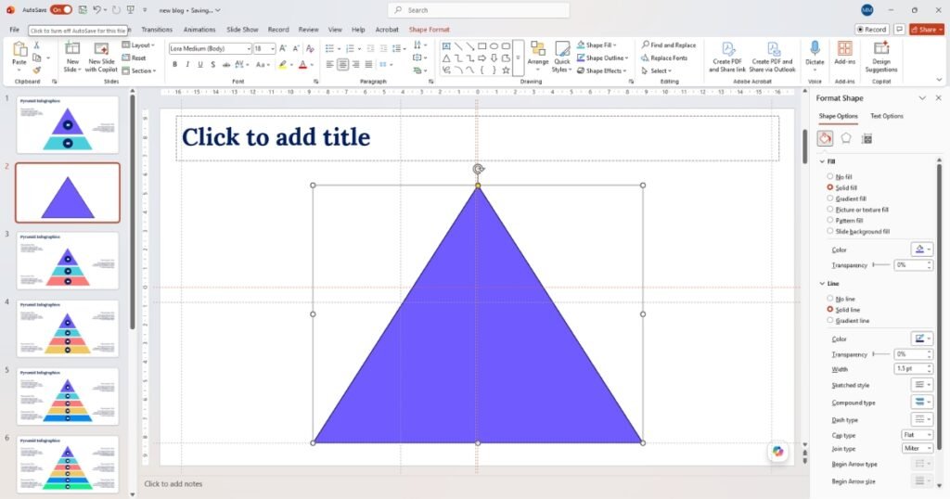Open the font size dropdown

[x=273, y=48]
